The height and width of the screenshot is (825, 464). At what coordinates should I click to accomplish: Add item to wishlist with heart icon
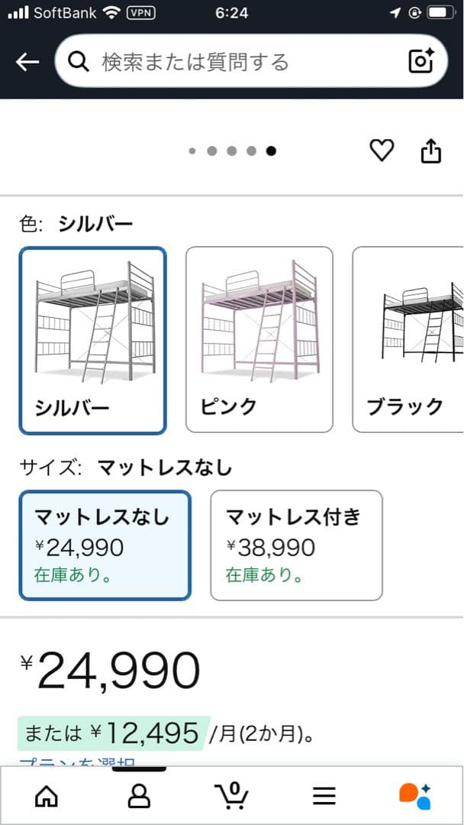pyautogui.click(x=382, y=150)
